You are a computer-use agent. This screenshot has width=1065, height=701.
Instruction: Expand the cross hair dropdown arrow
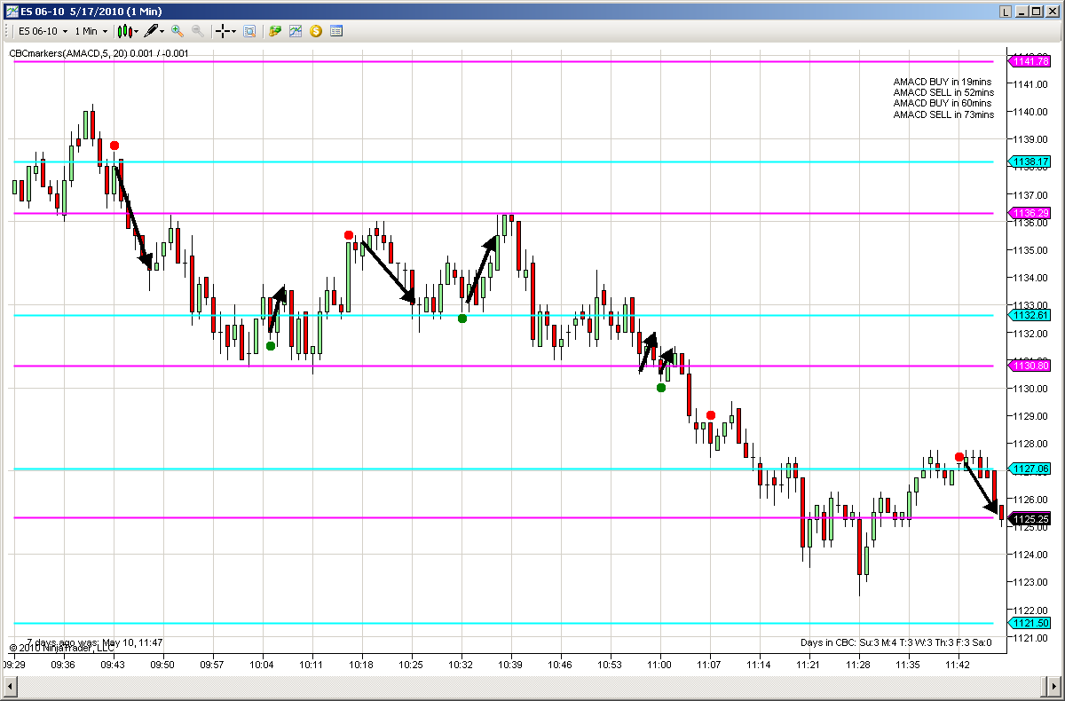pos(233,31)
